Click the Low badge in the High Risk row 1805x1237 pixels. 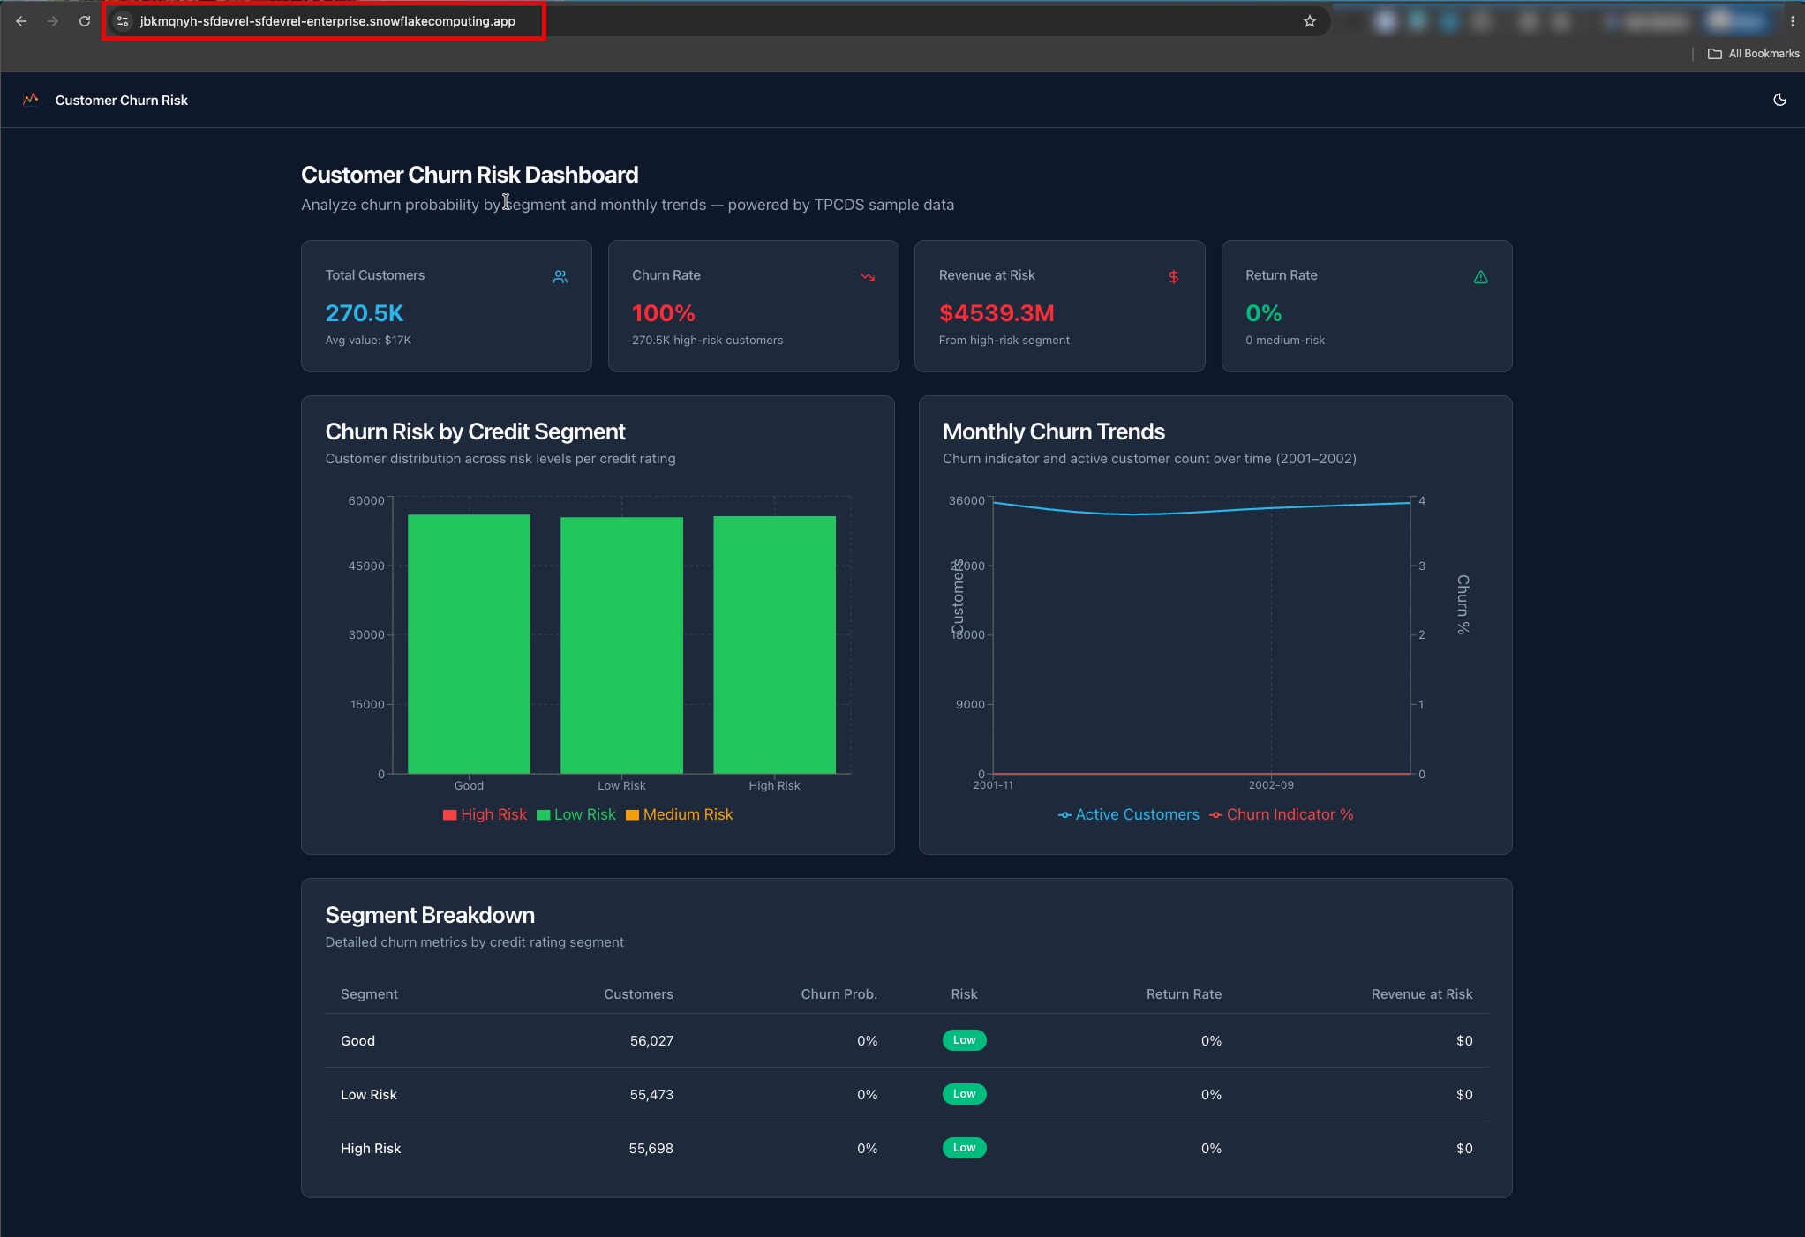[964, 1148]
